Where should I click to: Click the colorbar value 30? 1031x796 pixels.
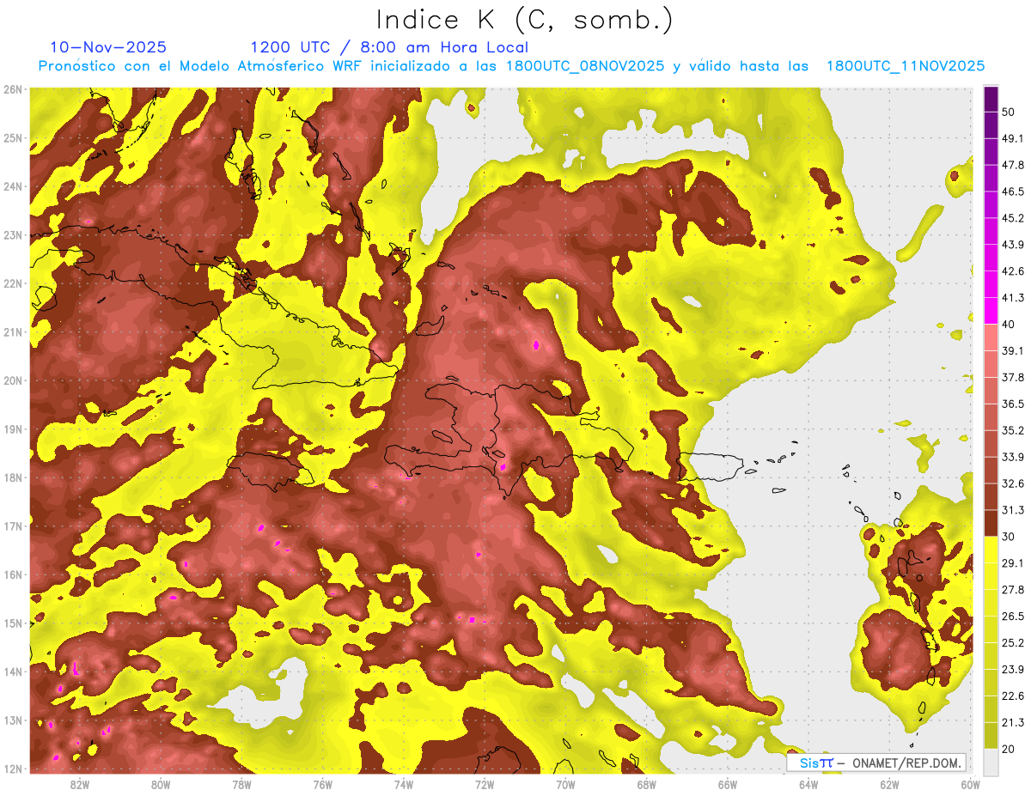point(1010,537)
